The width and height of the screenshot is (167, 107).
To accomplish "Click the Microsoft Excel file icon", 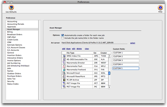I will coord(64,73).
